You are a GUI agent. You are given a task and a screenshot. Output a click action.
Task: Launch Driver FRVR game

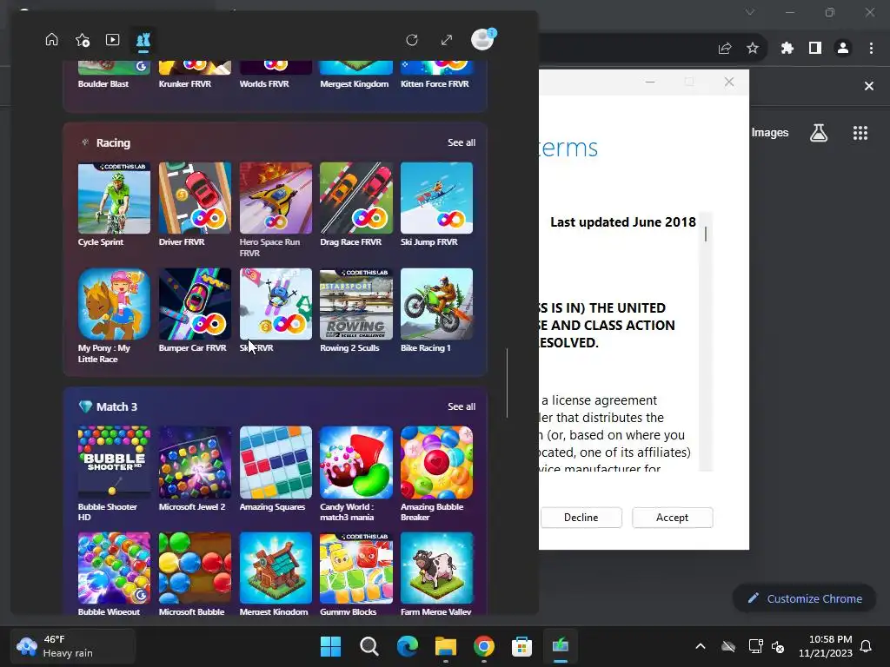(x=195, y=198)
